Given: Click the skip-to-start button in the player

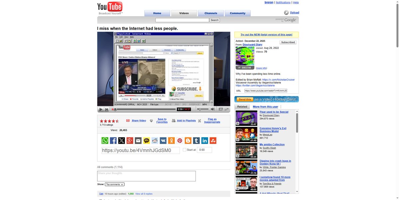Looking at the screenshot, I should point(107,109).
